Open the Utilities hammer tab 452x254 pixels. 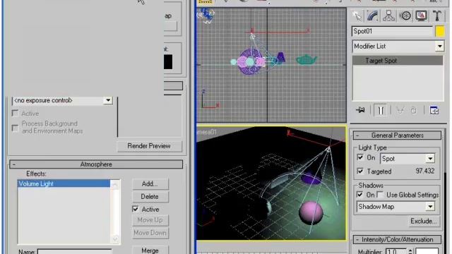coord(437,16)
